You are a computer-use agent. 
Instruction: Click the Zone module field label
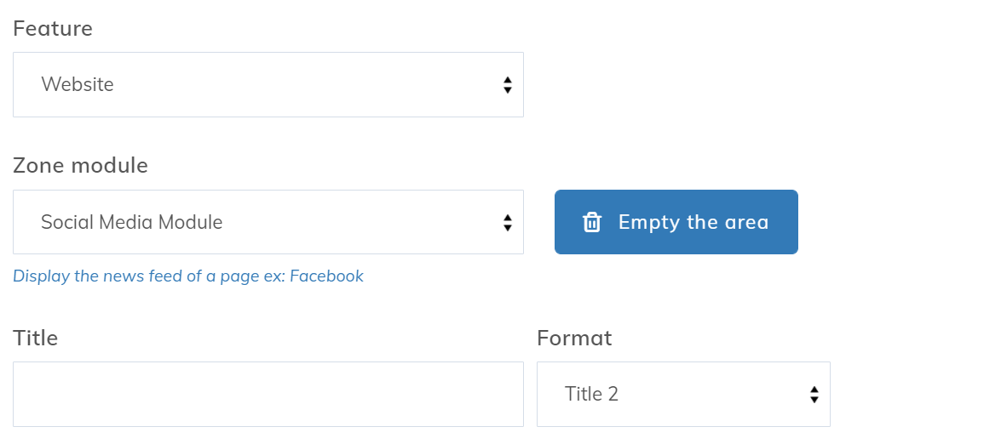pos(80,165)
